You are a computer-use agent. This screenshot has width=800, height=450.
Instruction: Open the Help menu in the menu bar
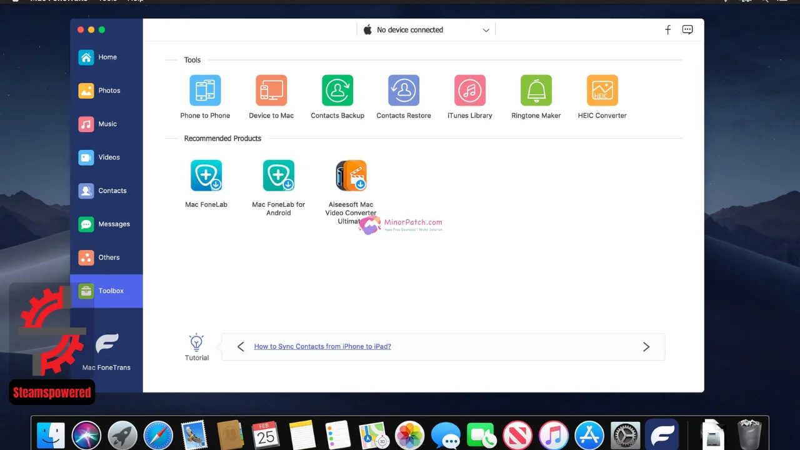tap(136, 1)
